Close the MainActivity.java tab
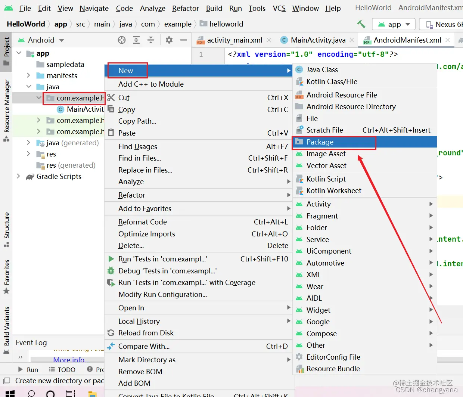The height and width of the screenshot is (397, 463). (352, 40)
